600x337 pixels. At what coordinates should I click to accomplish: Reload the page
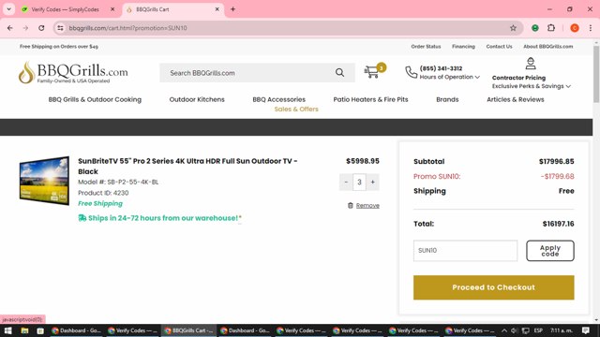[x=41, y=28]
